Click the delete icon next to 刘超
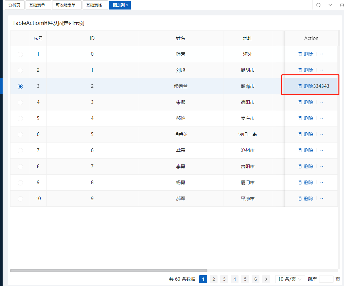This screenshot has height=286, width=344. click(x=300, y=70)
